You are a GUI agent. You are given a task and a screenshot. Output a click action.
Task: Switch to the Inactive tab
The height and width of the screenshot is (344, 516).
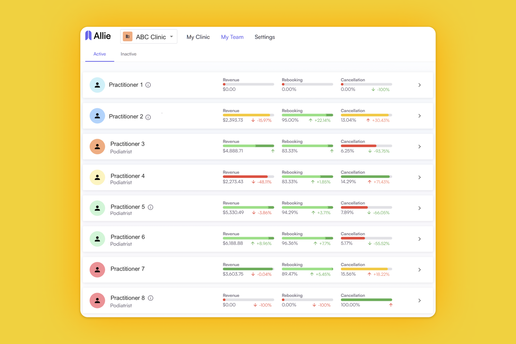[128, 54]
